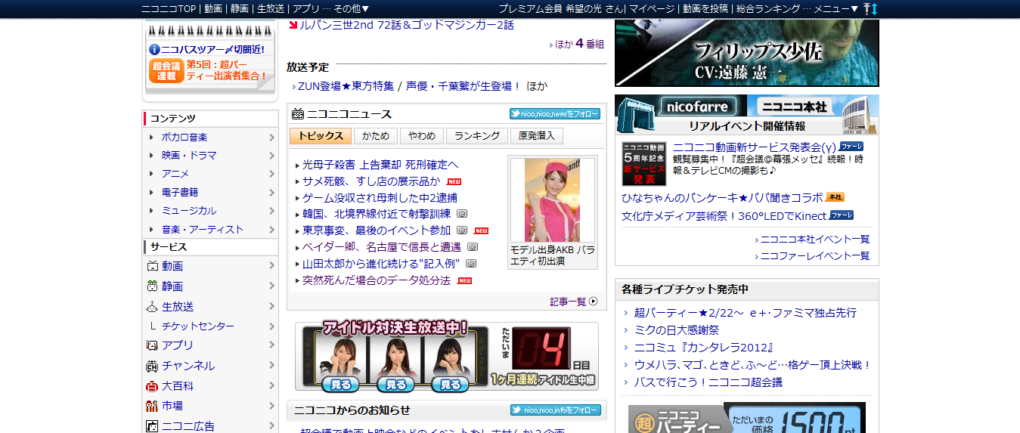Click camera icon beside ベイダー卿、名古屋で信長と遭遇
Screen dimensions: 1020x433
pos(473,247)
